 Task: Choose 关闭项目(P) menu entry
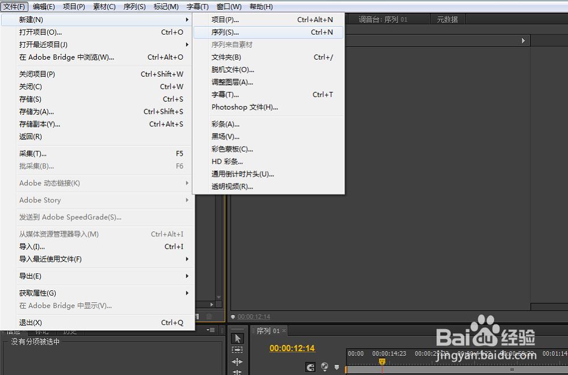click(x=97, y=74)
